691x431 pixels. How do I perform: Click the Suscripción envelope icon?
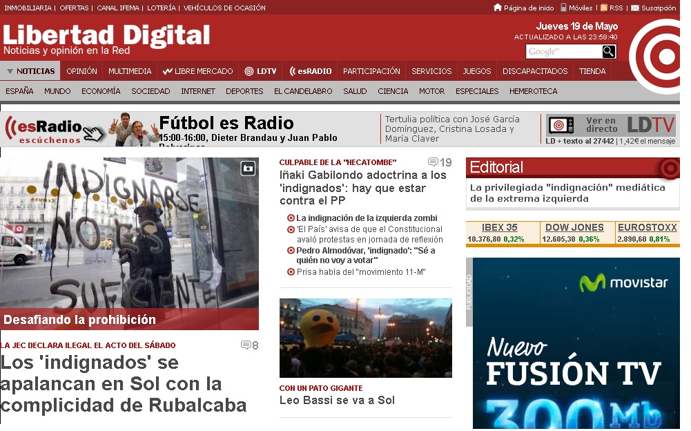[634, 8]
